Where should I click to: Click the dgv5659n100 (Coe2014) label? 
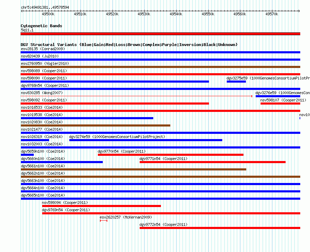(43, 151)
